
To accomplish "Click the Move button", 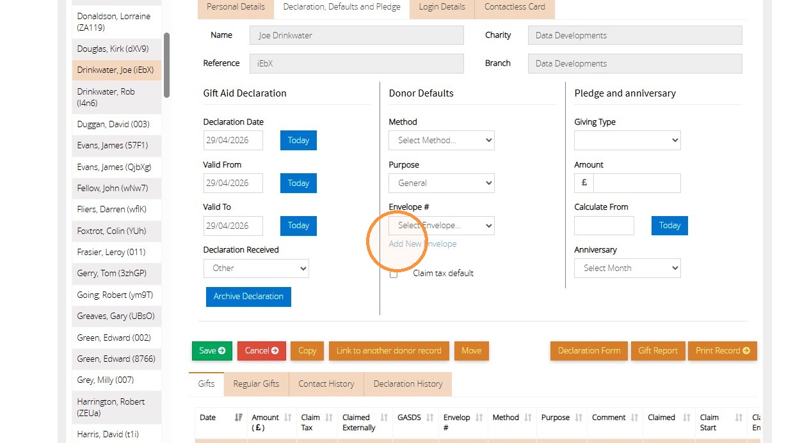I will tap(472, 351).
